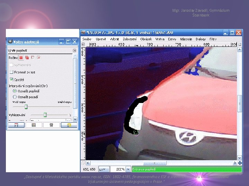Toggle the quick mask icon at bottom left
249x186 pixels.
(x=83, y=163)
